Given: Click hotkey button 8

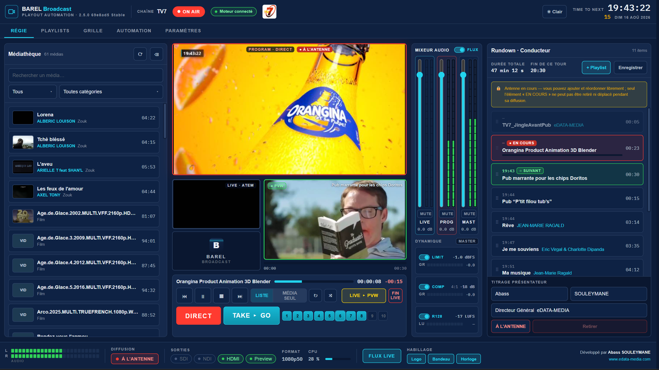Looking at the screenshot, I should tap(362, 316).
